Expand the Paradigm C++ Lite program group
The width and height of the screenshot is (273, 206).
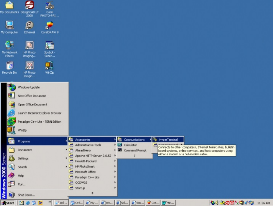pos(92,177)
